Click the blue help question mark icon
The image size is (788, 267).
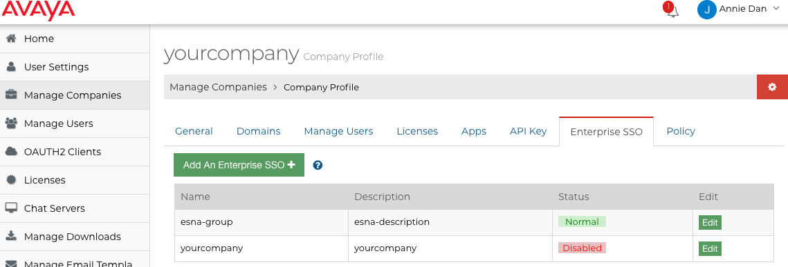click(317, 165)
